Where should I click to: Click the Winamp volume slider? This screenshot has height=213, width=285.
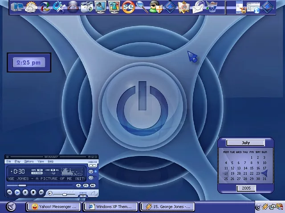click(x=65, y=194)
